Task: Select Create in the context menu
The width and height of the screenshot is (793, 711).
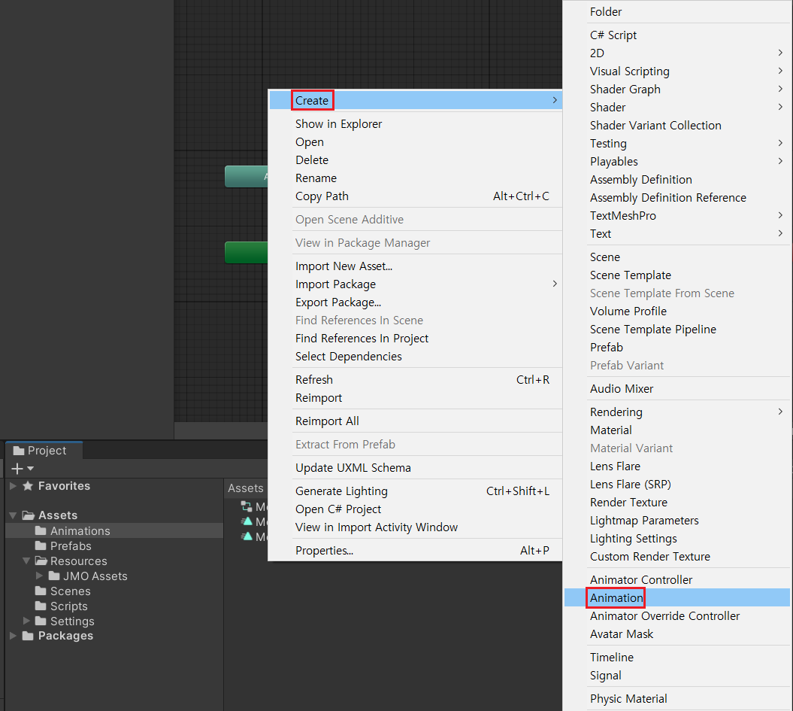Action: point(416,100)
